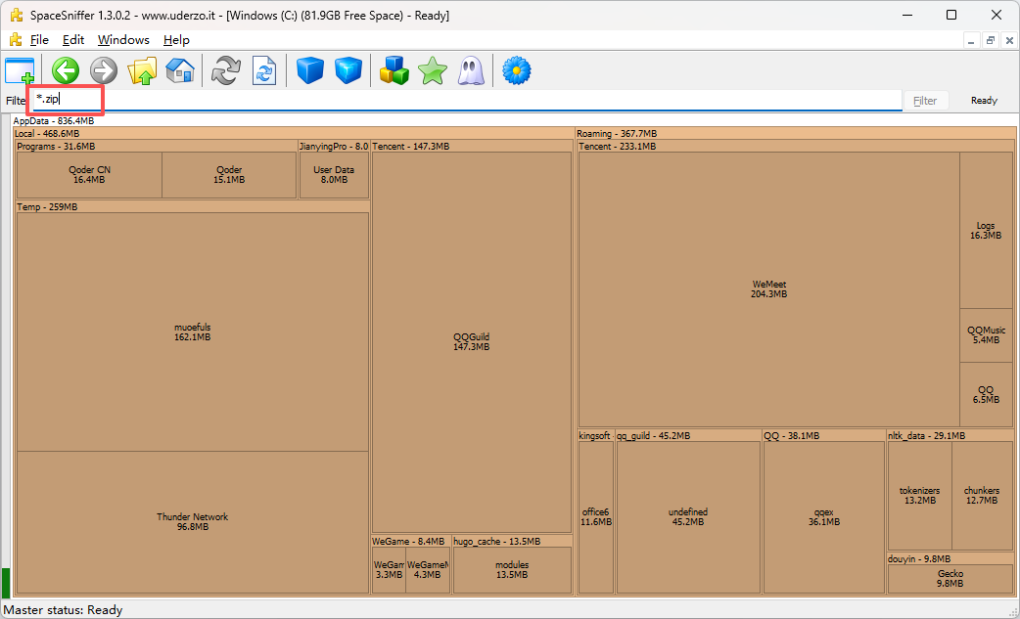The image size is (1020, 619).
Task: Select the QQGuild 147.3MB block
Action: [472, 341]
